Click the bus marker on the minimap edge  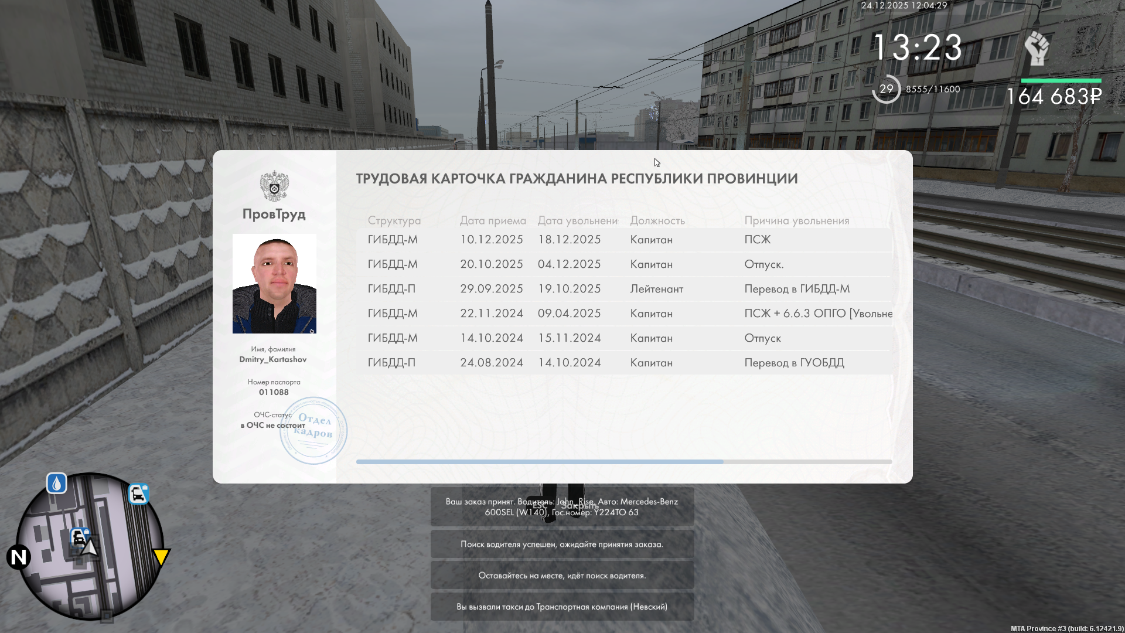(x=138, y=494)
